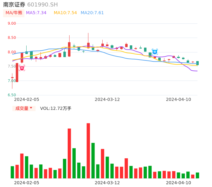The width and height of the screenshot is (212, 187).
Task: Click the first volume bar on the left
Action: (12, 172)
